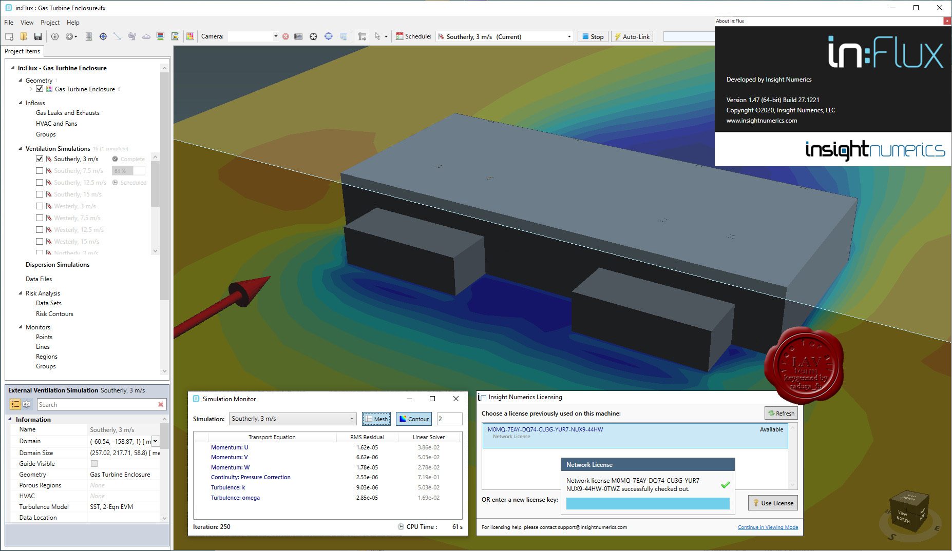Click the New project toolbar icon
Image resolution: width=952 pixels, height=551 pixels.
click(x=9, y=36)
